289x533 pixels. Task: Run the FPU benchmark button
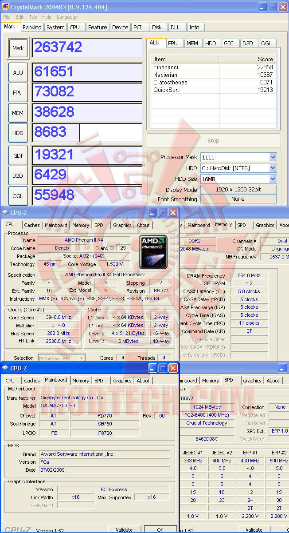[18, 92]
